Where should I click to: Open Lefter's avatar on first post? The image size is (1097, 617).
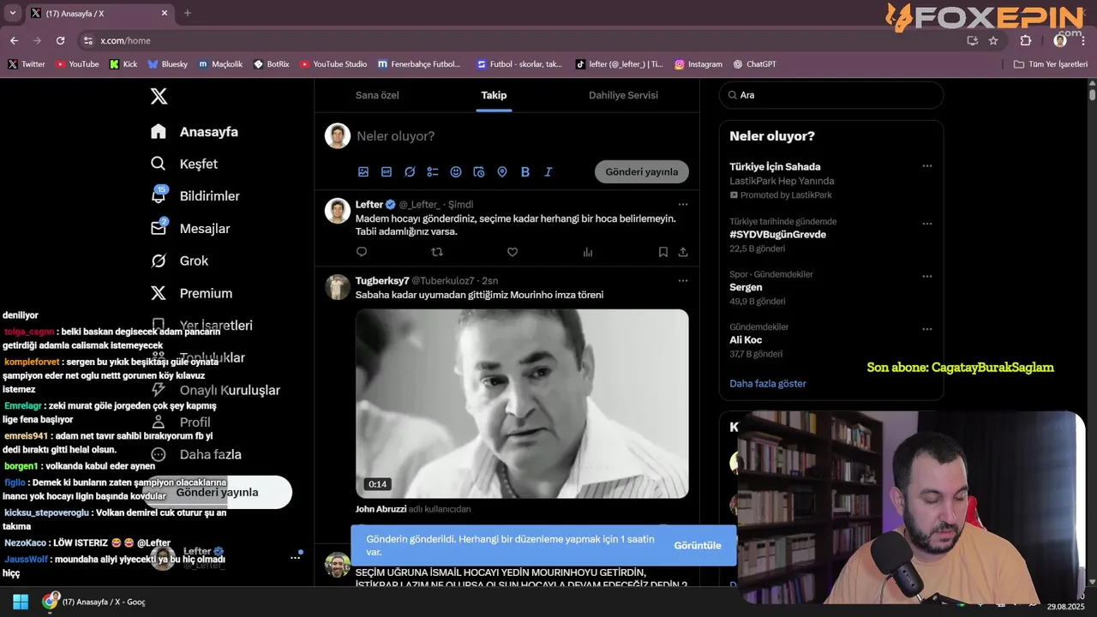point(338,211)
